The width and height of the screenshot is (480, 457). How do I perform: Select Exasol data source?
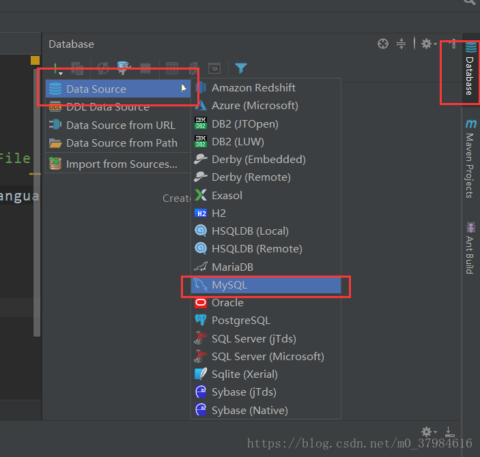266,196
